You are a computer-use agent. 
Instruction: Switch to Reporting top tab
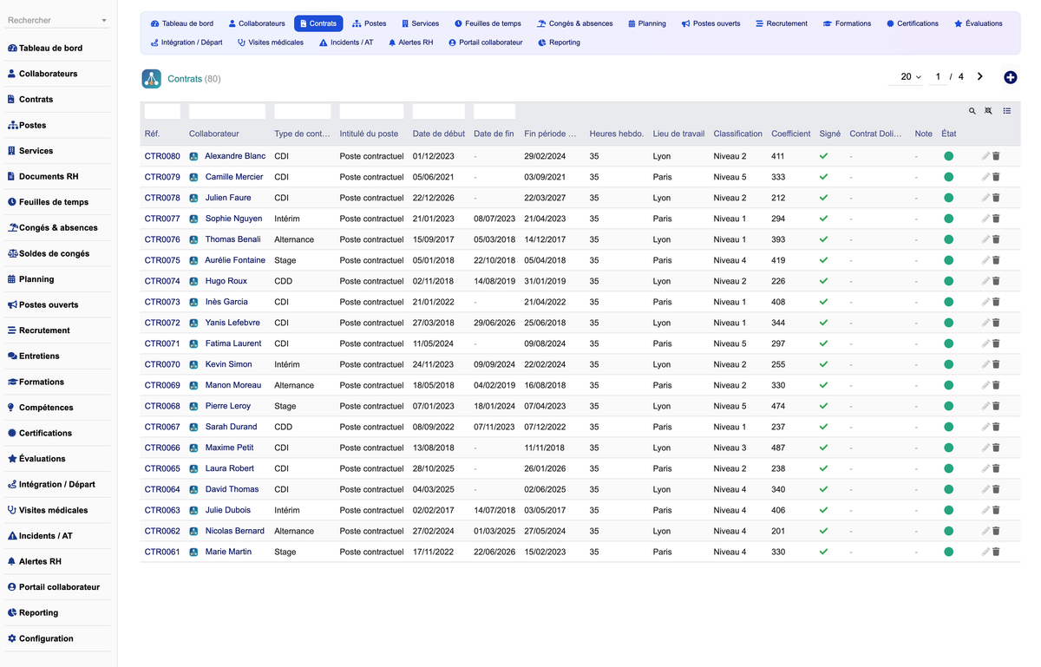tap(559, 43)
